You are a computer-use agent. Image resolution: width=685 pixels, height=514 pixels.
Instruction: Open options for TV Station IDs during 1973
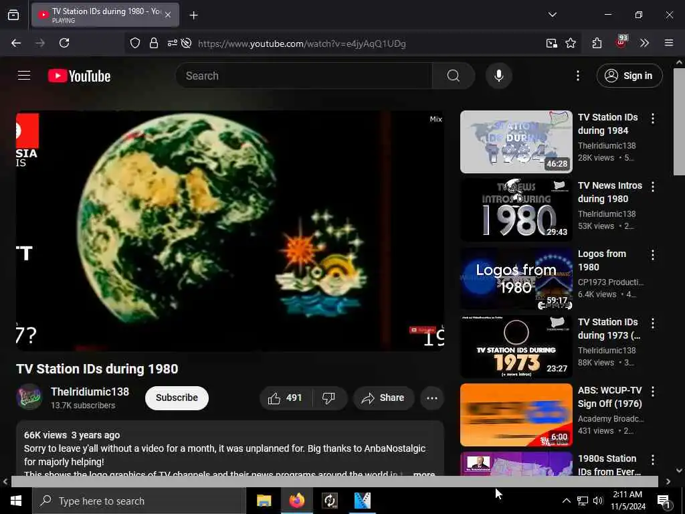[653, 323]
